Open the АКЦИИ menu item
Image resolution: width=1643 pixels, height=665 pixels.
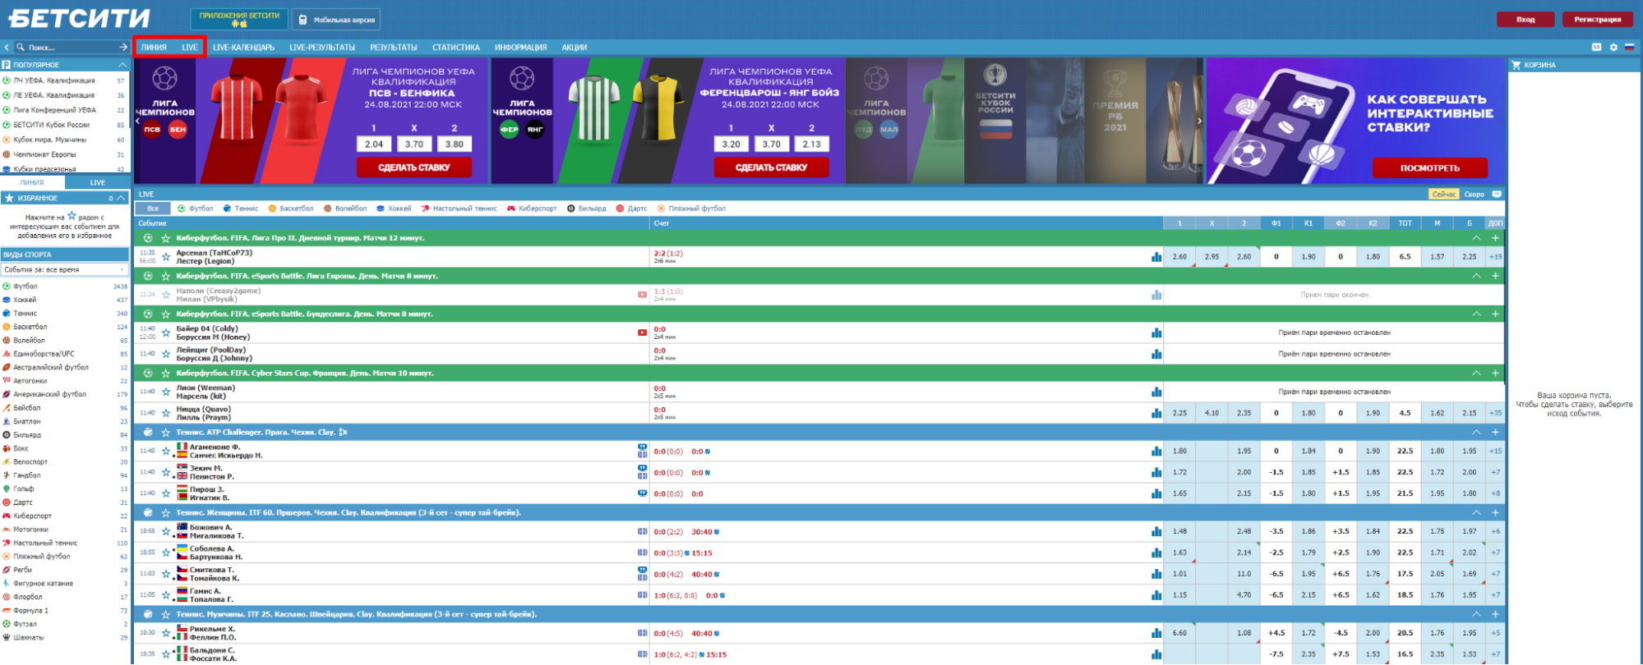point(575,48)
